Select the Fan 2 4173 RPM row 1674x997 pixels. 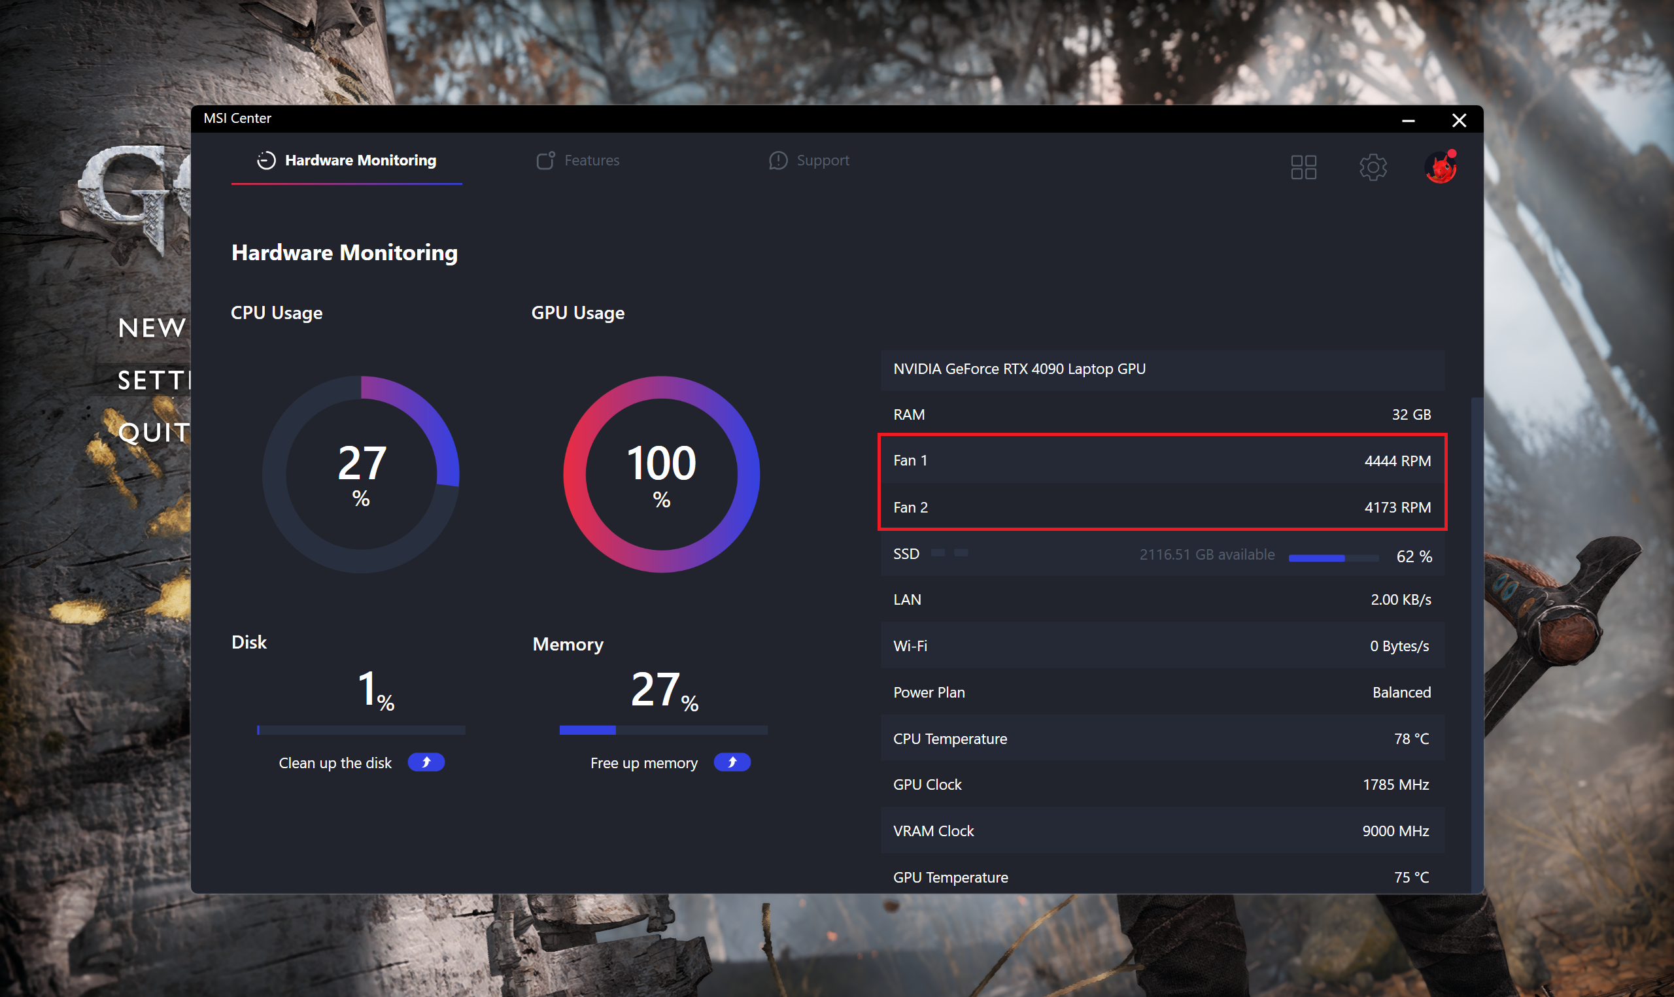point(1162,507)
